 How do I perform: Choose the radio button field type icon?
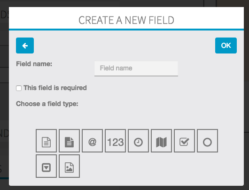[207, 141]
